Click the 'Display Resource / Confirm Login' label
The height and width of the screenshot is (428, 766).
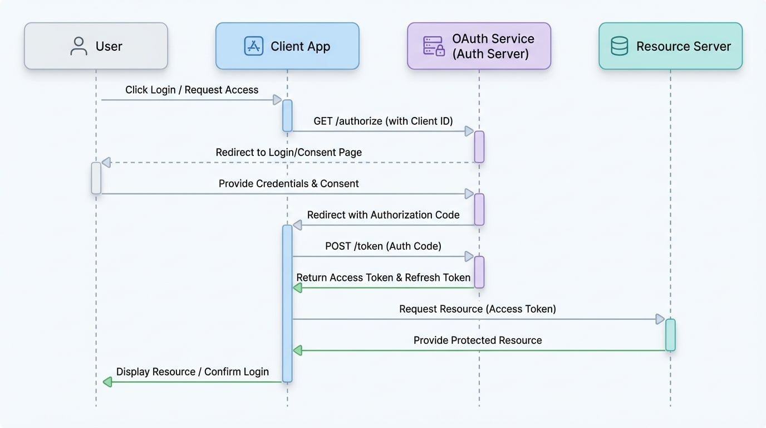pyautogui.click(x=193, y=371)
